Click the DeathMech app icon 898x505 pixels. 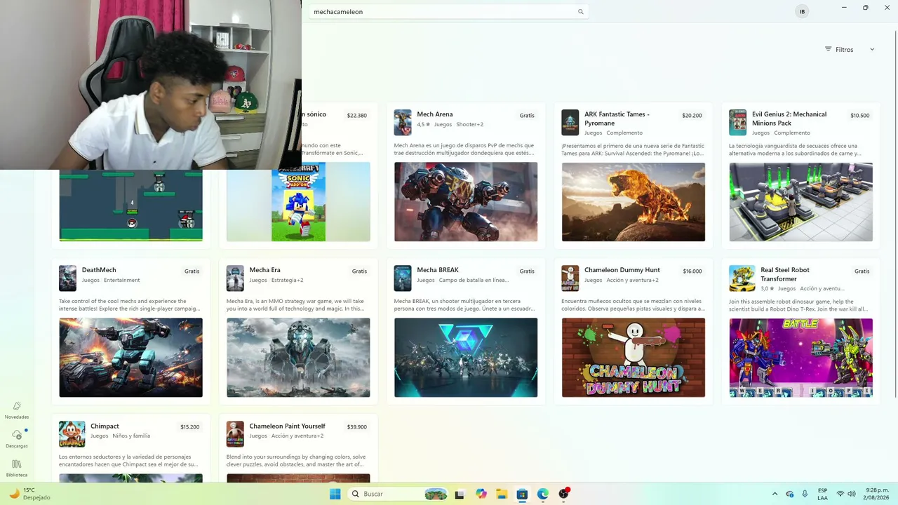point(67,278)
